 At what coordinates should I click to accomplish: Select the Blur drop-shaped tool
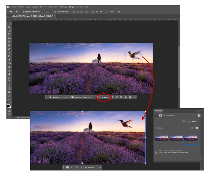coord(9,67)
